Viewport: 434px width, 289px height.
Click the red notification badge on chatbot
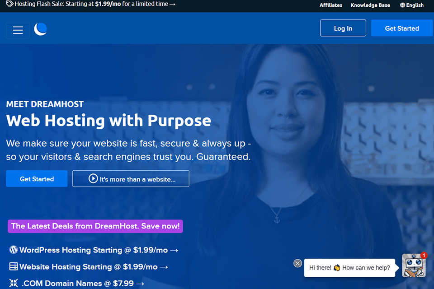[x=424, y=255]
